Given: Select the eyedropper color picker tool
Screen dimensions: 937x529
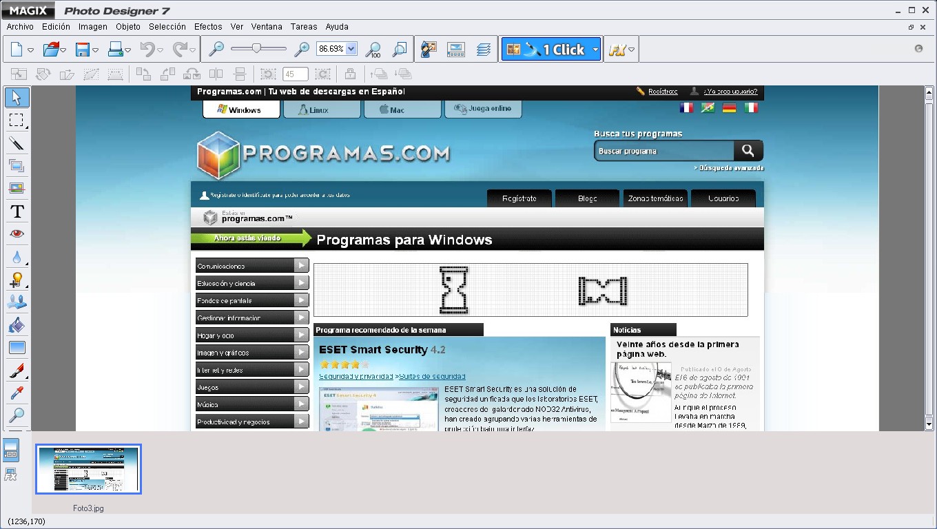Looking at the screenshot, I should coord(17,393).
